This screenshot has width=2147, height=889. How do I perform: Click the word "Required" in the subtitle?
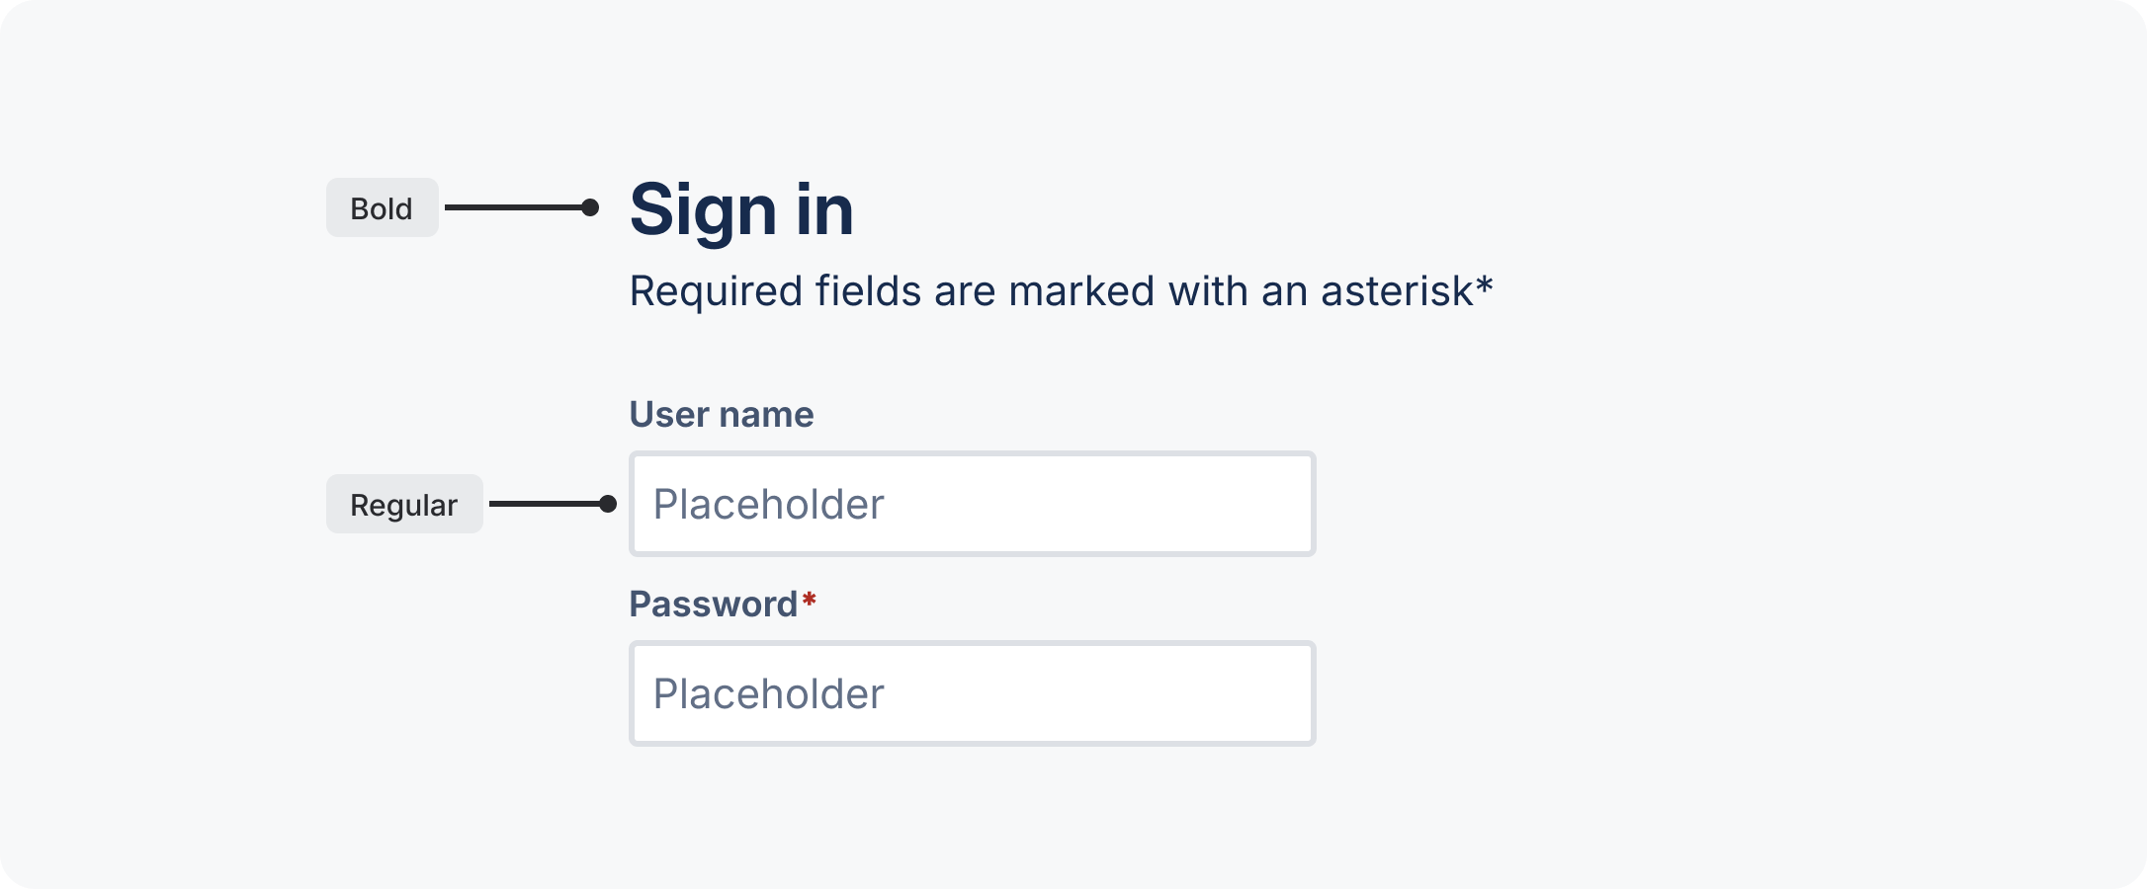pos(716,292)
